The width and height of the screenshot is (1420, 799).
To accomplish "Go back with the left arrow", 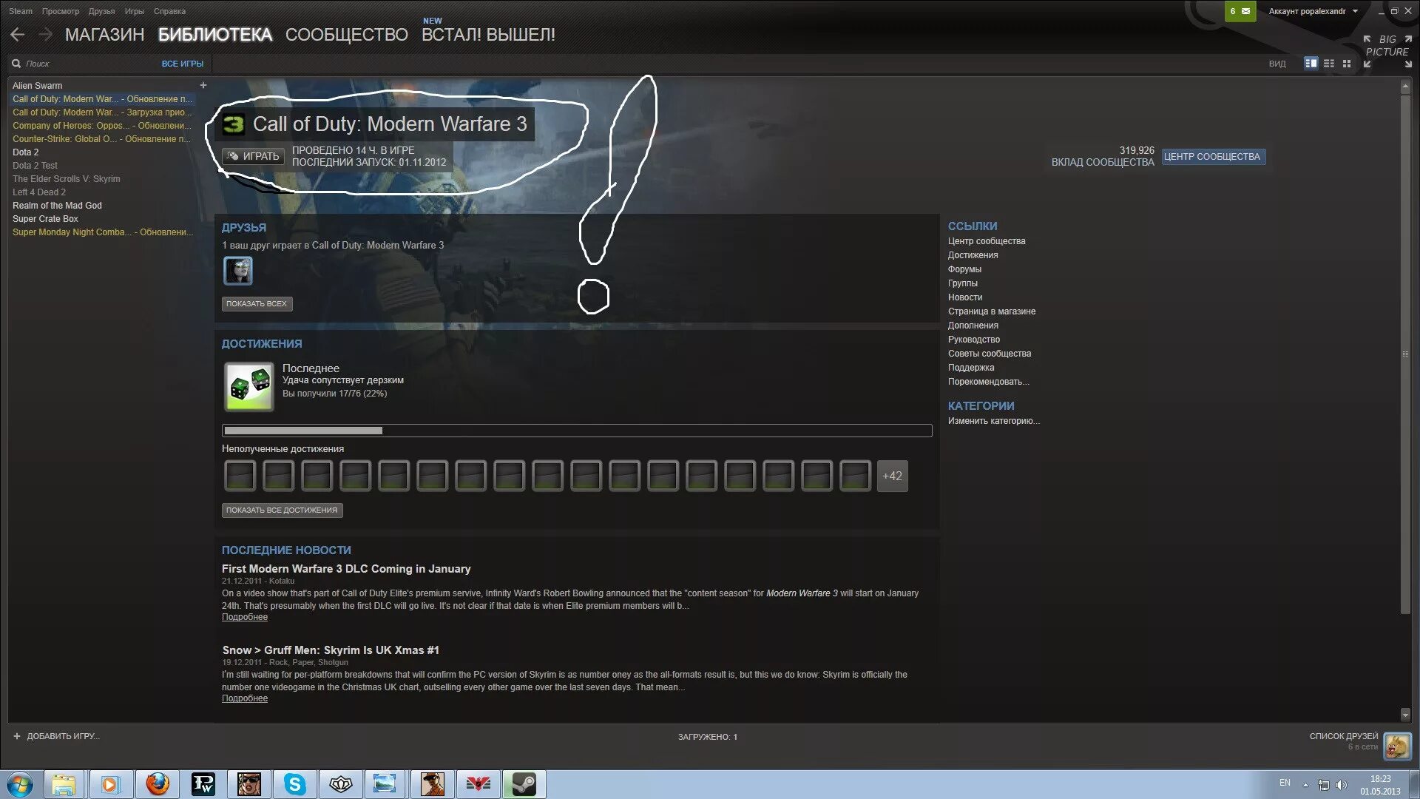I will pyautogui.click(x=18, y=34).
